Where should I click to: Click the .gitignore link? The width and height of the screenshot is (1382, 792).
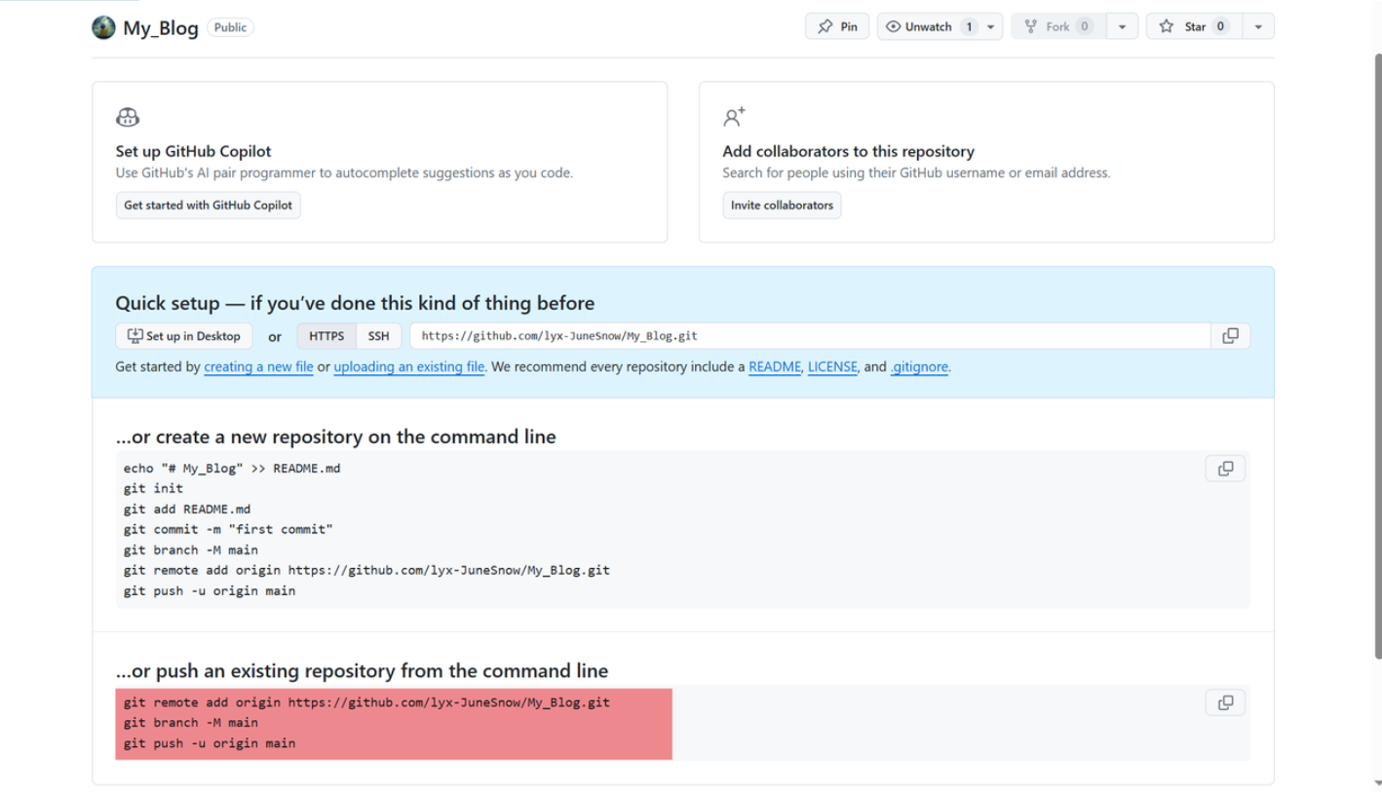[919, 367]
